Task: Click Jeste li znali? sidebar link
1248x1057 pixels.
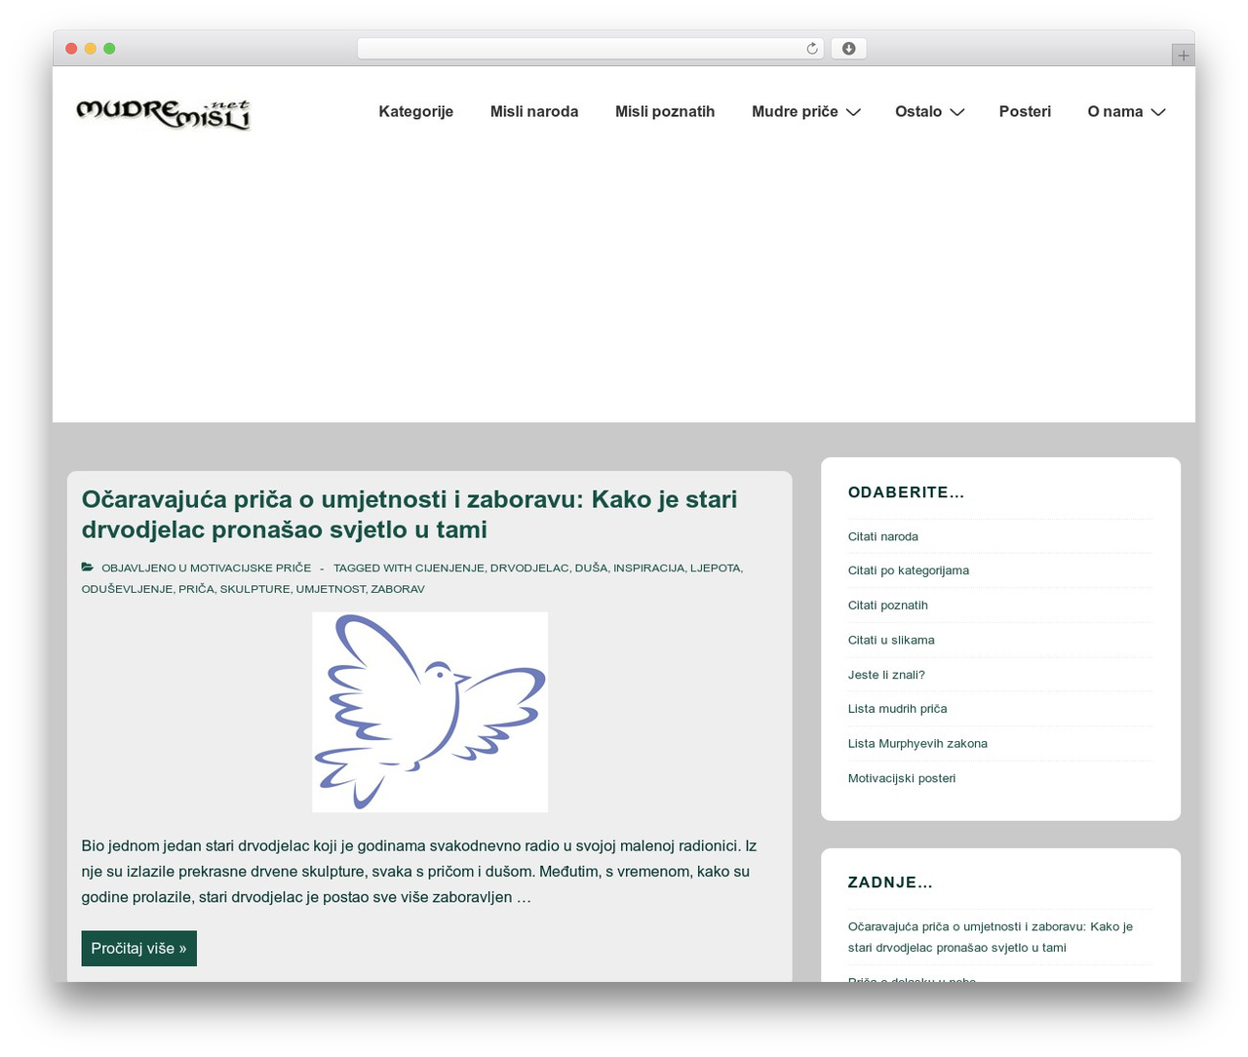Action: (x=886, y=675)
